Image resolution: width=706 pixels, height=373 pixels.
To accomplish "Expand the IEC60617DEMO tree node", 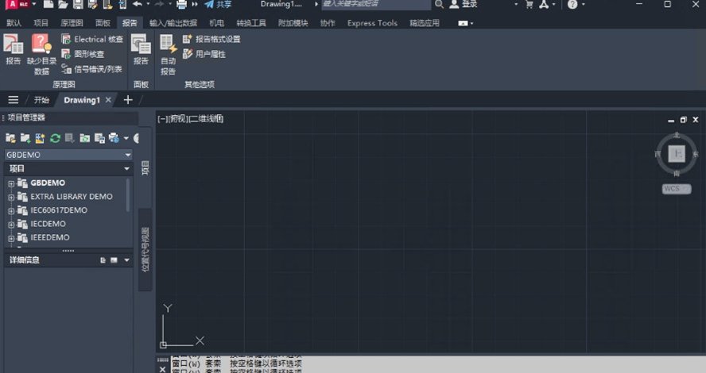I will coord(11,210).
